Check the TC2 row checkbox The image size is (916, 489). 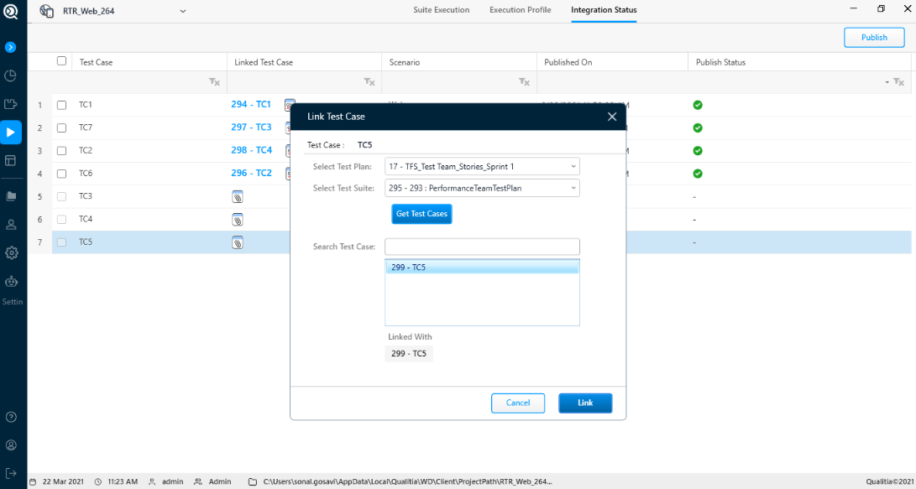[x=61, y=151]
